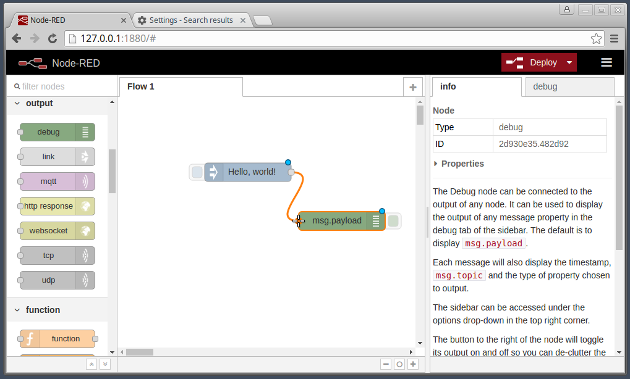
Task: Click the workspace horizontal scrollbar thumb
Action: pos(140,352)
